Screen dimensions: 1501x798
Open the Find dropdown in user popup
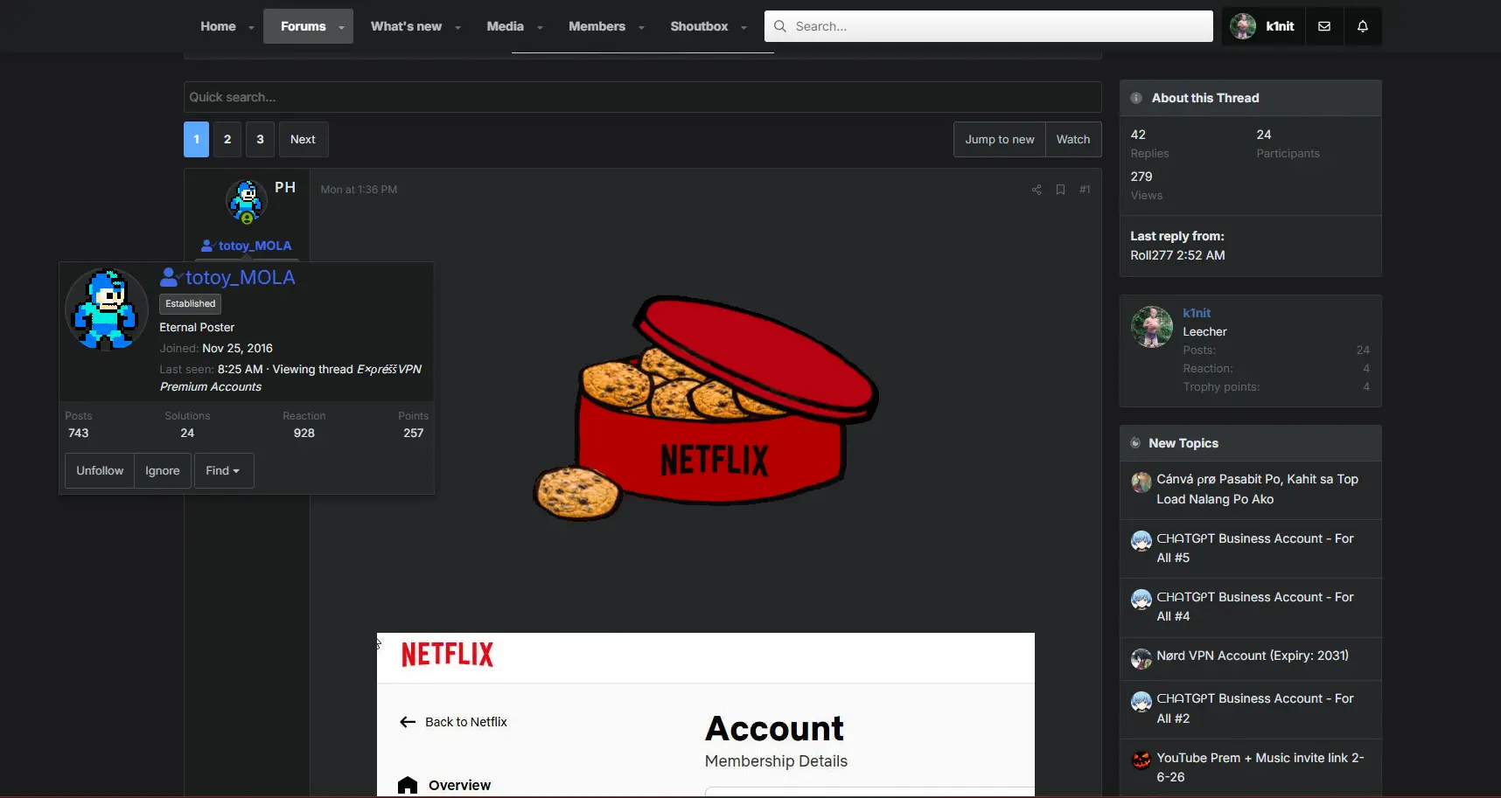tap(224, 470)
